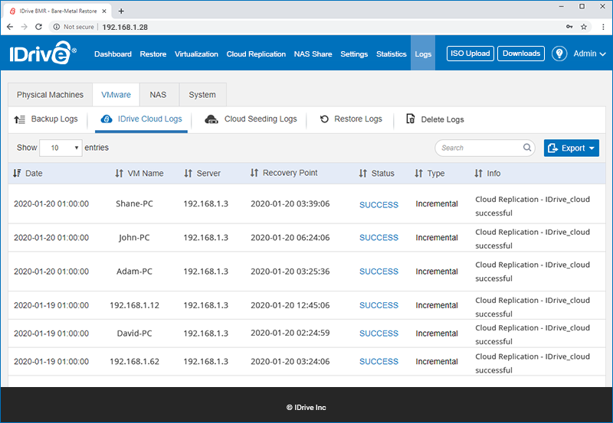Click the IDrive Cloud Logs cloud icon
This screenshot has height=423, width=613.
[x=107, y=119]
